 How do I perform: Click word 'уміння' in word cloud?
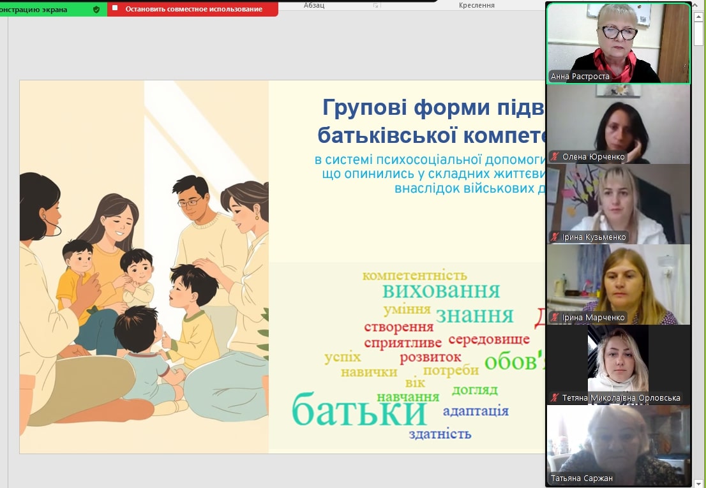pyautogui.click(x=407, y=310)
